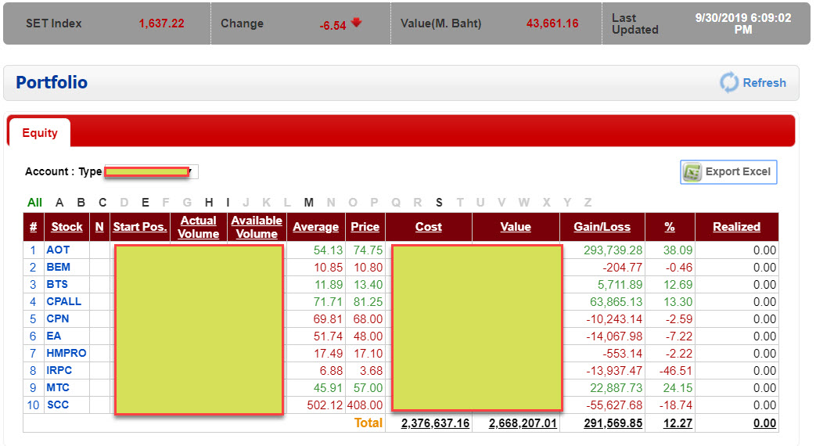Open the CPN stock link

58,318
